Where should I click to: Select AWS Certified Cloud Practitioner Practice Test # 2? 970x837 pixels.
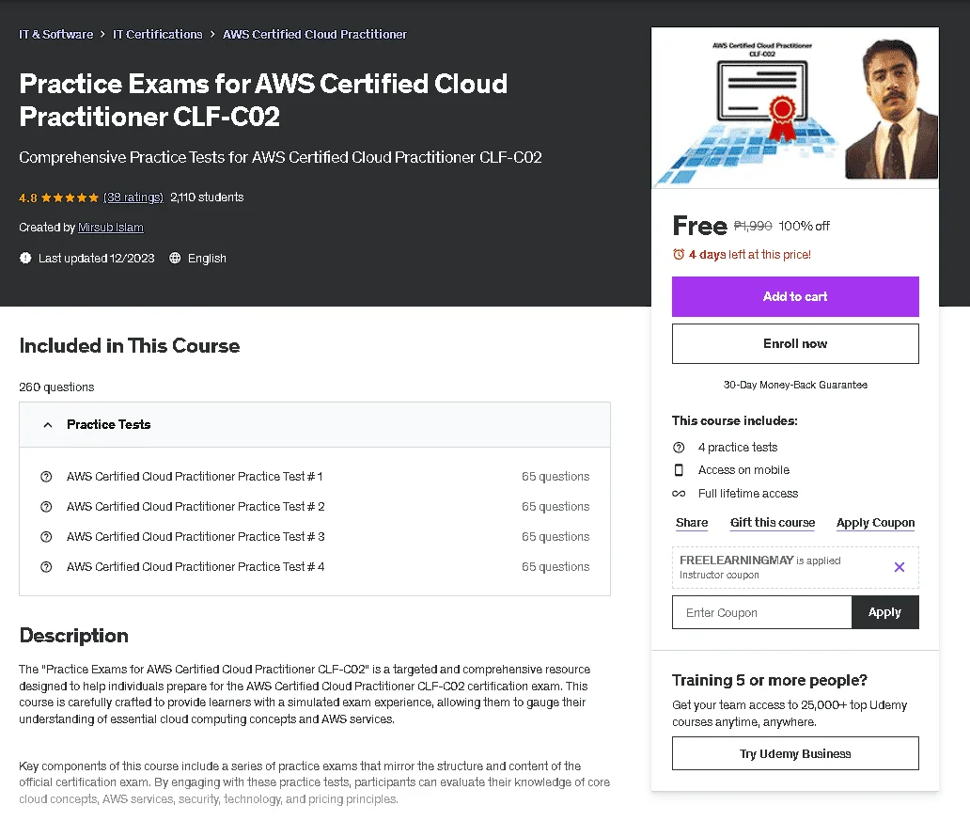[196, 506]
